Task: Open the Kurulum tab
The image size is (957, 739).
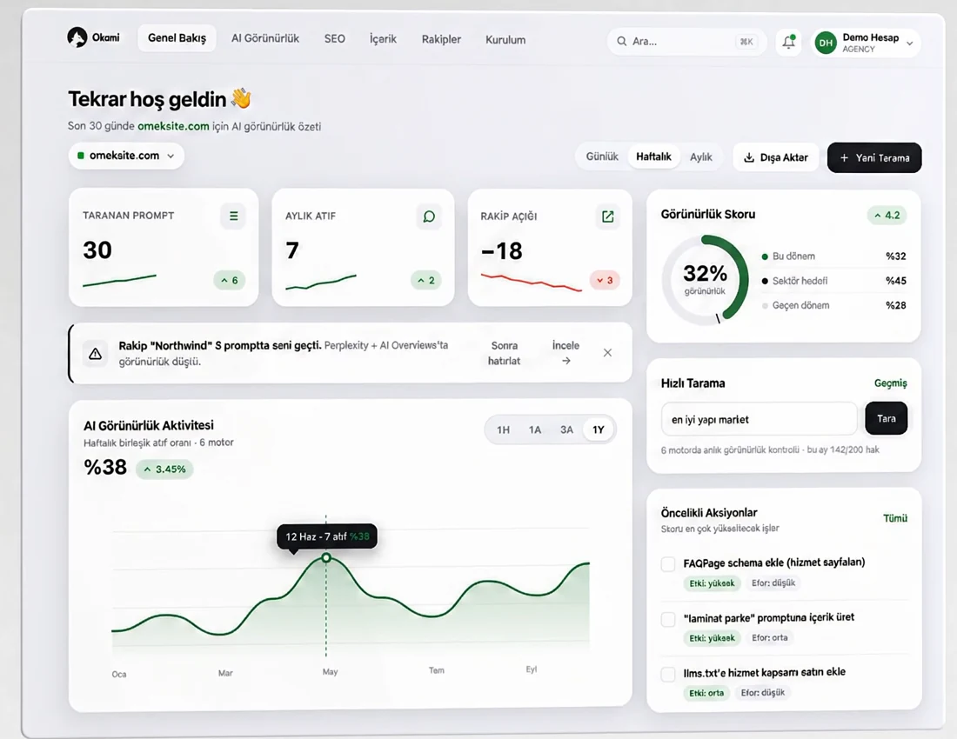Action: pyautogui.click(x=505, y=40)
